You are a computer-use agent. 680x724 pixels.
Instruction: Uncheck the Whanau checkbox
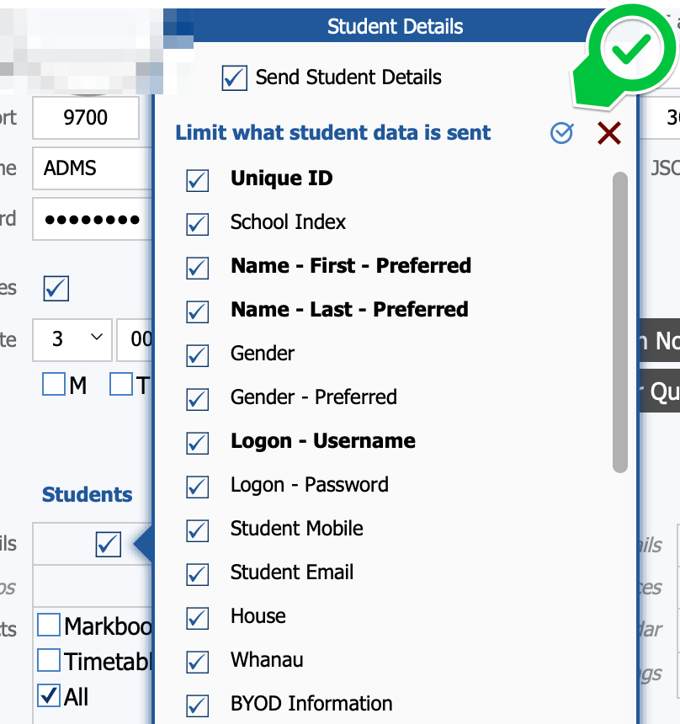197,661
